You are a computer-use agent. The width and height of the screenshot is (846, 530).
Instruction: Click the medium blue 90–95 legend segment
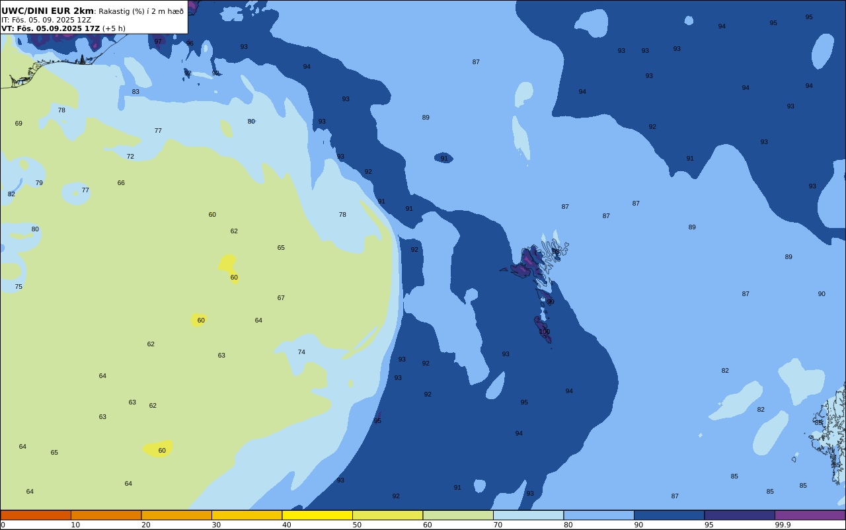(x=669, y=515)
